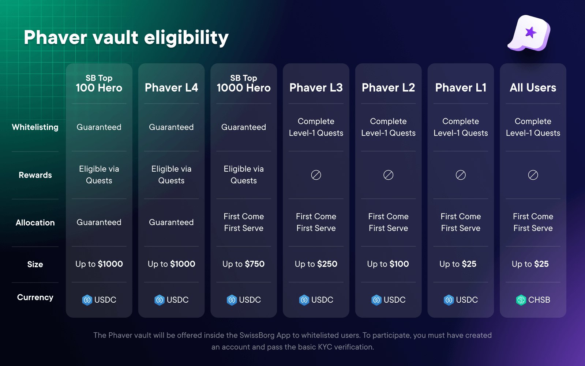
Task: Click the no-rewards symbol under All Users
Action: click(533, 175)
